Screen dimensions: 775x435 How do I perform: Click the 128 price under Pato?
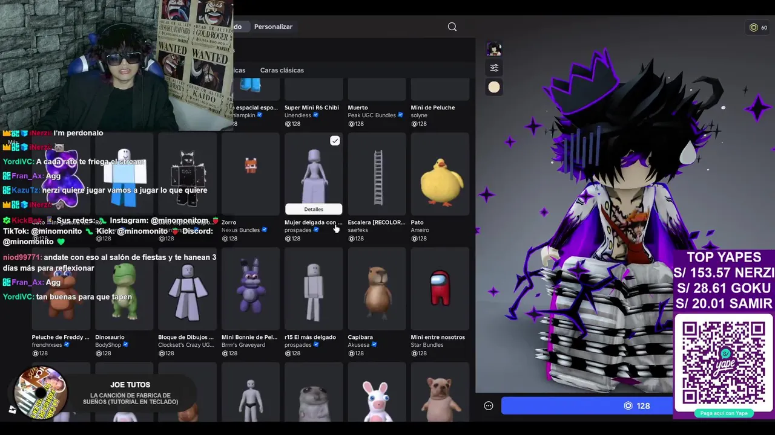point(419,239)
